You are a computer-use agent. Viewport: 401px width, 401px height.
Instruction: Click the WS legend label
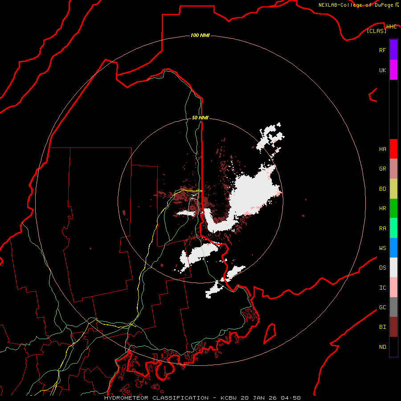[382, 248]
